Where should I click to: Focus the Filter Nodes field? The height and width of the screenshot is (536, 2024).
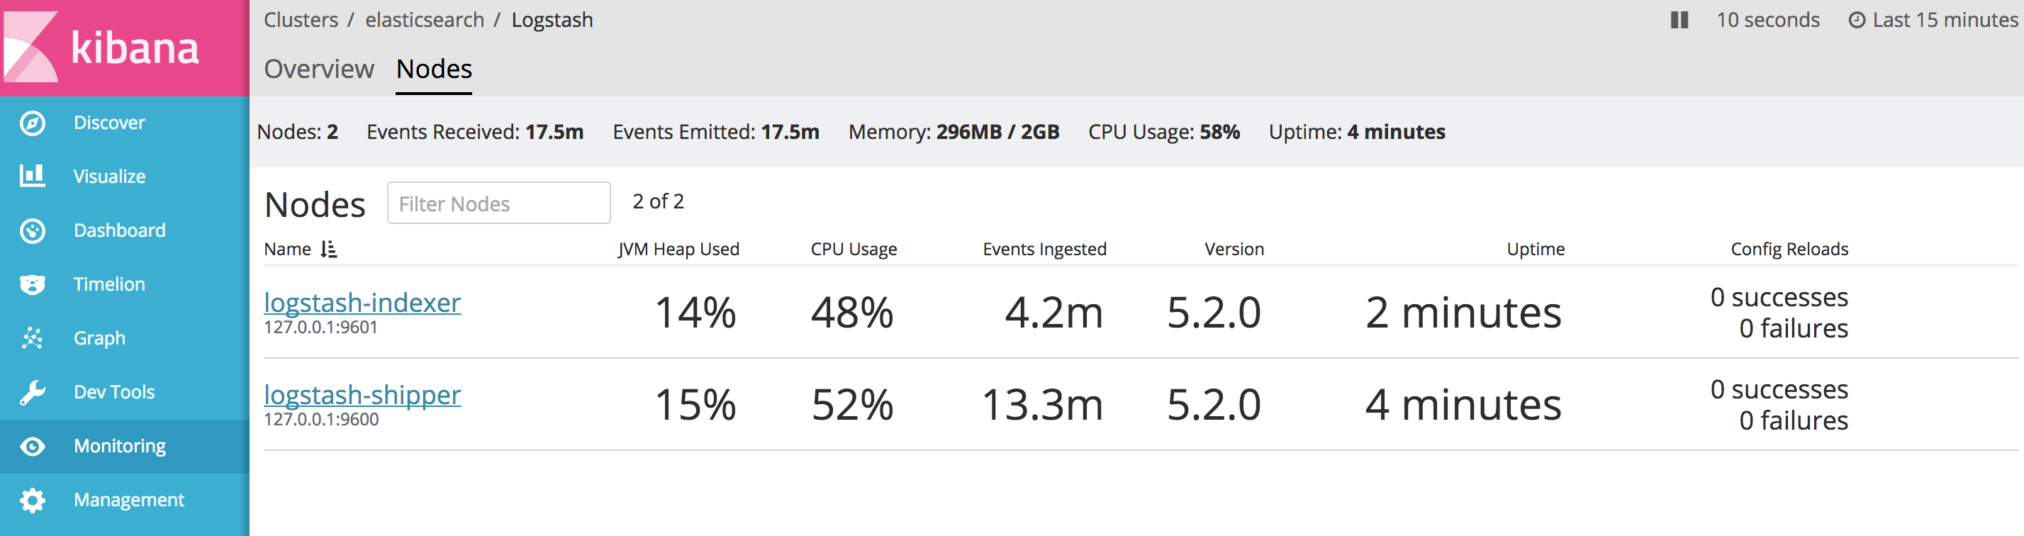[498, 203]
